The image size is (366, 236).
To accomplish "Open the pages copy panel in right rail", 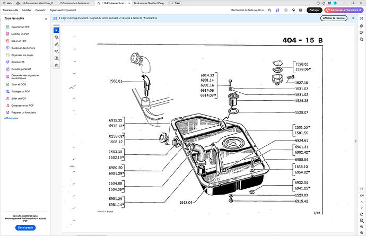I will tap(362, 39).
